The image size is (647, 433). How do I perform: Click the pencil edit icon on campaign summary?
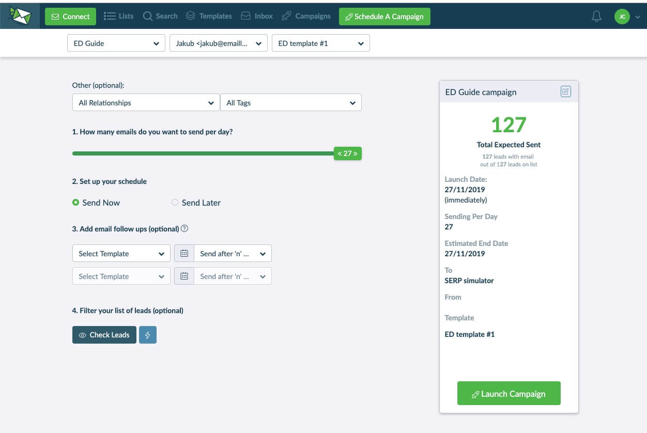pyautogui.click(x=566, y=91)
